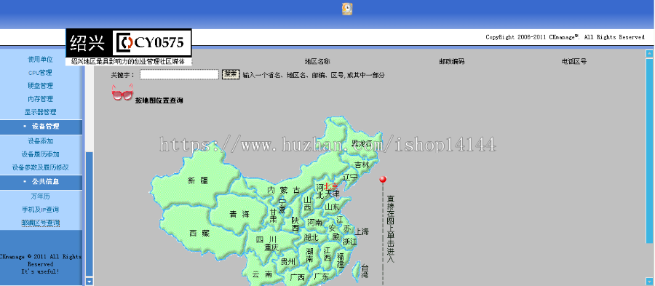Select 甘肃 on the map
The height and width of the screenshot is (286, 655).
[273, 216]
